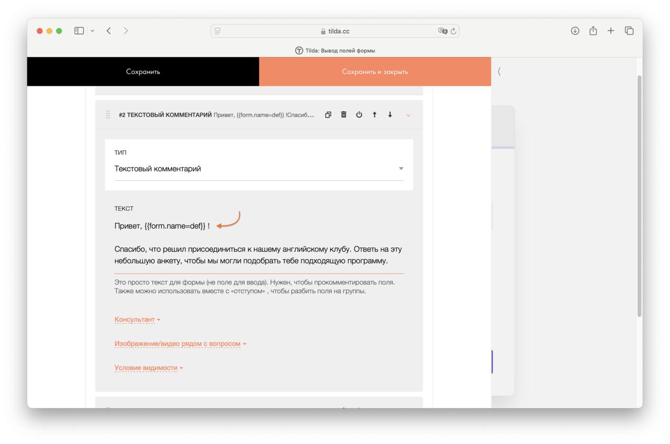Duplicate the text comment field
The height and width of the screenshot is (444, 670).
[x=328, y=115]
